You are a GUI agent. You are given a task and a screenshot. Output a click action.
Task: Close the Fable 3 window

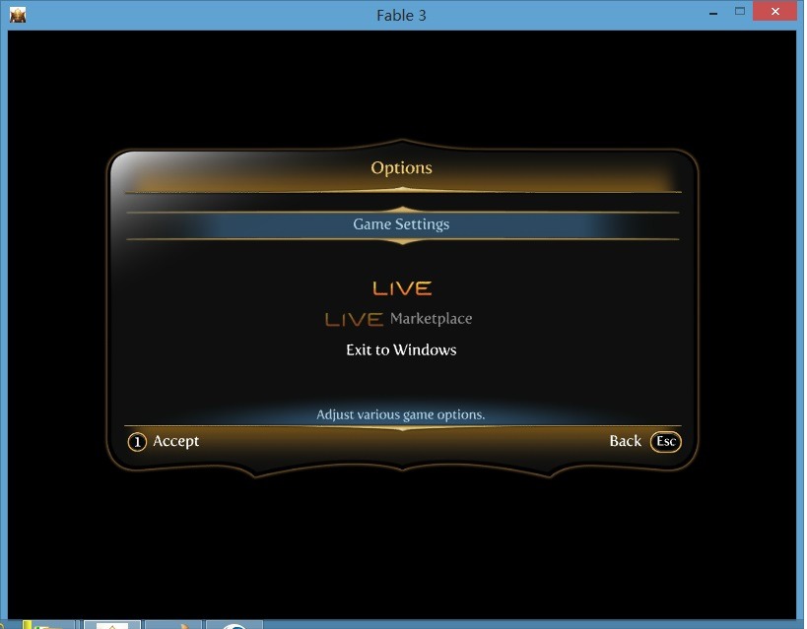[x=775, y=11]
